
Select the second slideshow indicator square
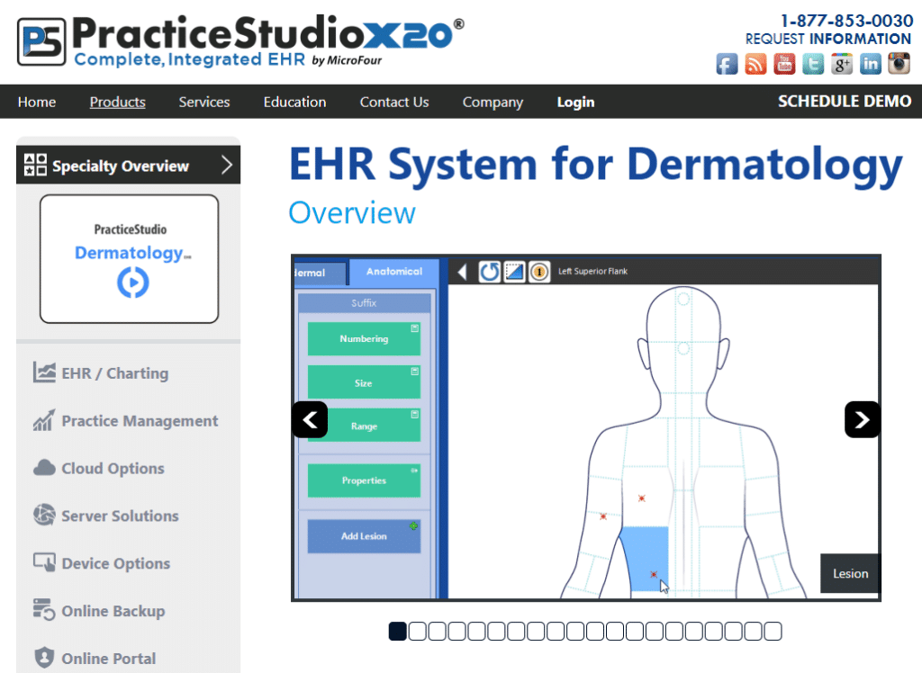tap(418, 632)
